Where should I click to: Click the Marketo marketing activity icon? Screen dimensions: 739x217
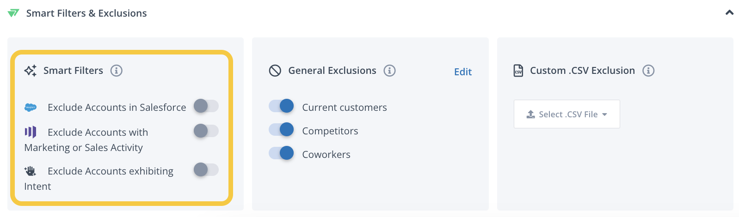31,132
